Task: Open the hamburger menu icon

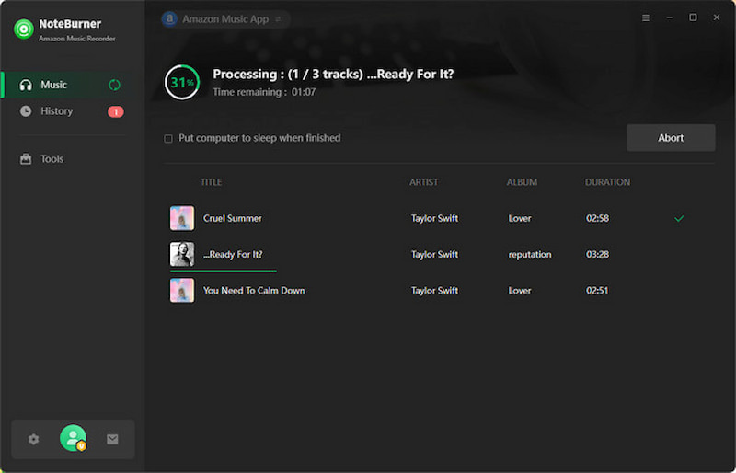Action: [646, 17]
